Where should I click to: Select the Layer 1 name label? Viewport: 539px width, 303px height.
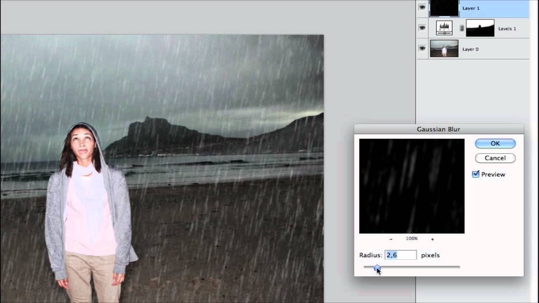pyautogui.click(x=471, y=8)
